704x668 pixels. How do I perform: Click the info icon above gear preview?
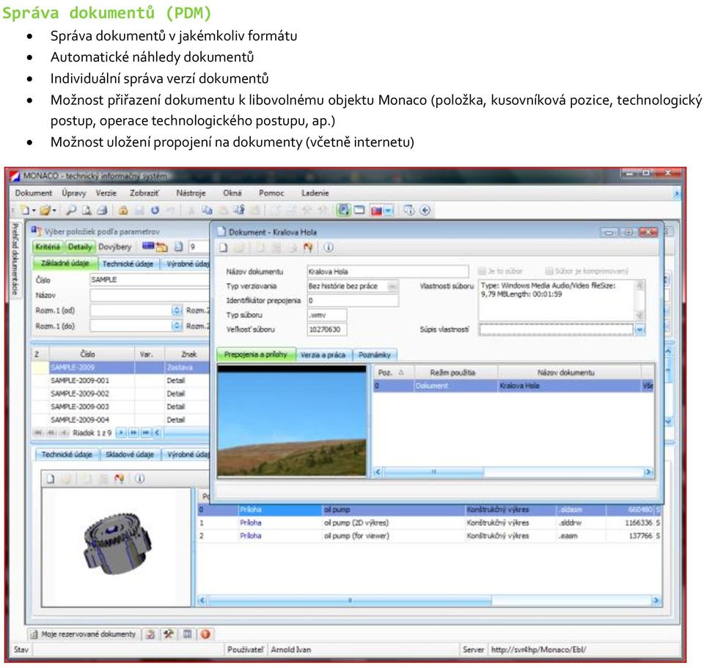coord(139,479)
